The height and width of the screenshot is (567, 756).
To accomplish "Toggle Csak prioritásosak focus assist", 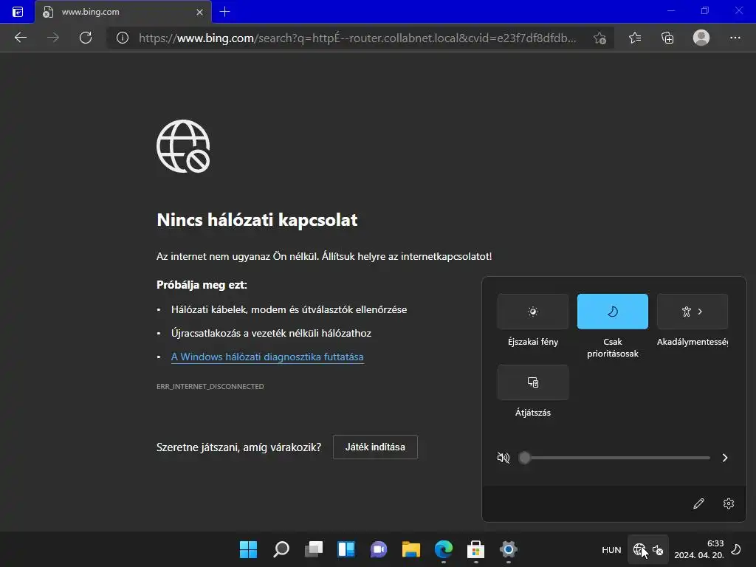I will tap(612, 312).
